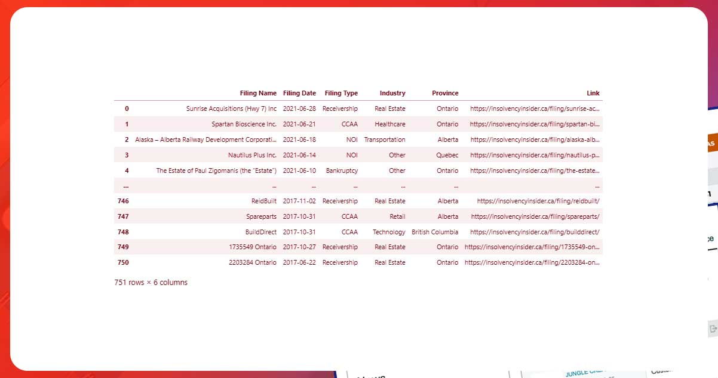Click the 1735549-on... filing link
Viewport: 718px width, 378px height.
coord(532,247)
